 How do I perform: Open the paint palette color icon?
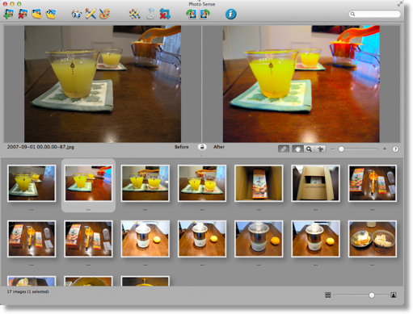(104, 14)
